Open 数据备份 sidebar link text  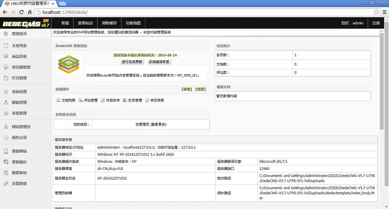19,173
